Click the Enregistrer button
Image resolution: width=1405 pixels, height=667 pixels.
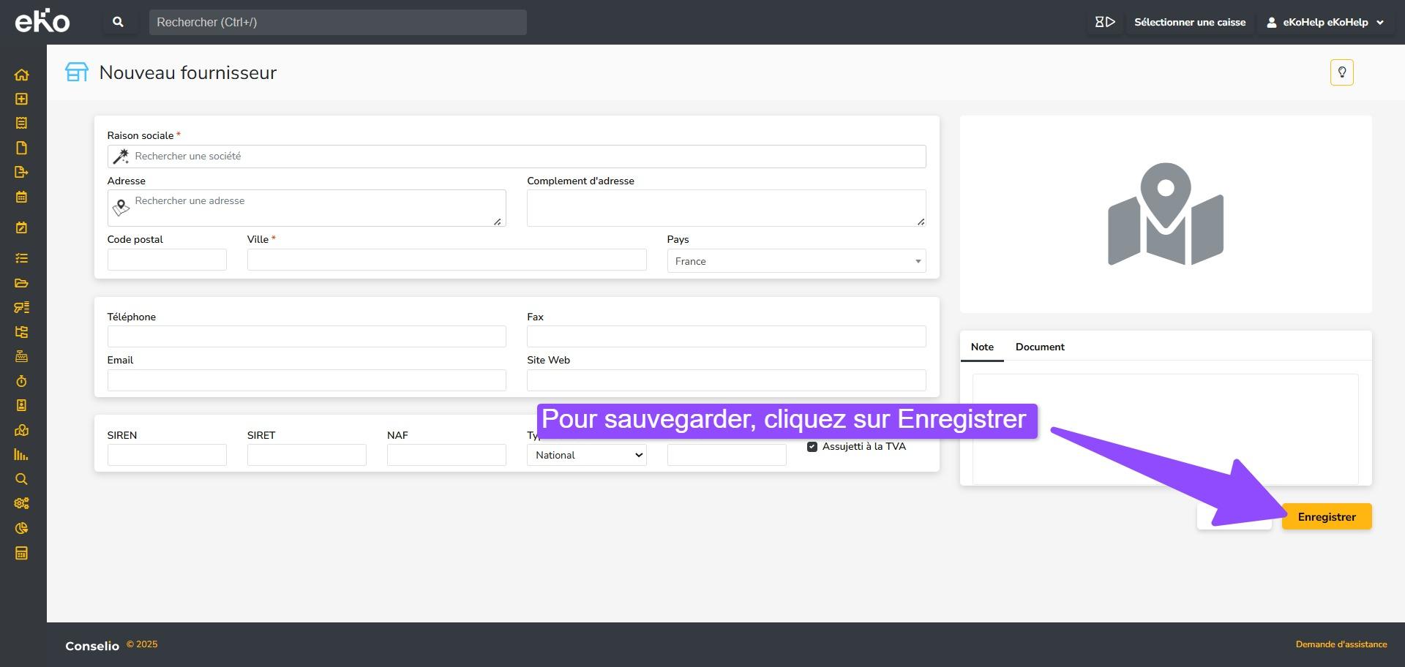pyautogui.click(x=1326, y=517)
